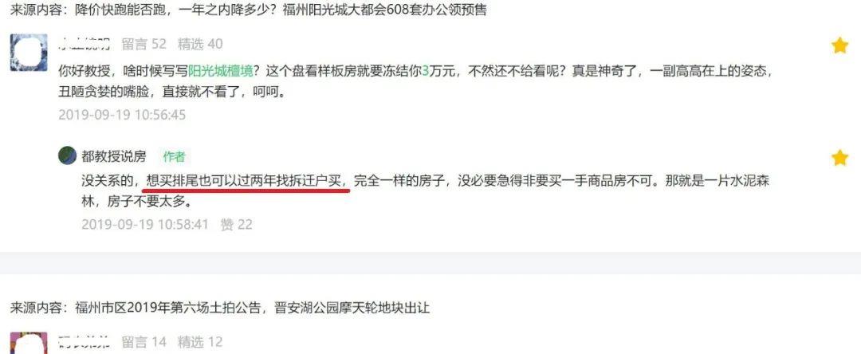Open the 都教授说房 author avatar icon

pos(67,155)
